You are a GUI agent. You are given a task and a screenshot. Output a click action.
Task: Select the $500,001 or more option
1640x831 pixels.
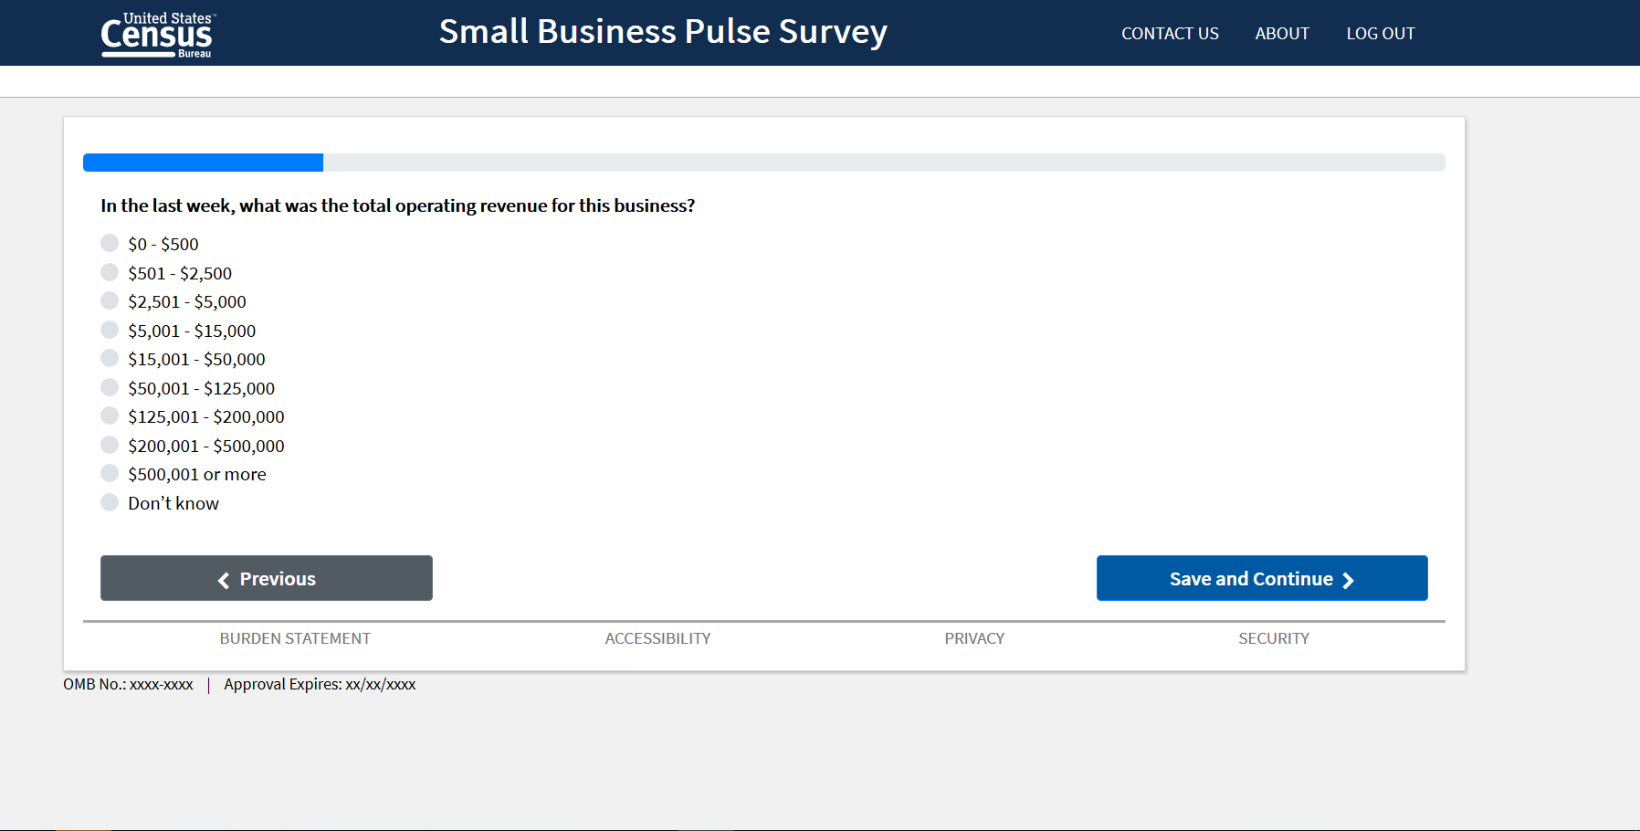tap(110, 473)
